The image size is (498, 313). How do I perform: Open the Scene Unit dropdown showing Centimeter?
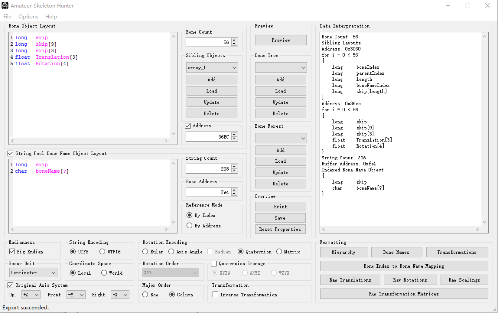[32, 272]
